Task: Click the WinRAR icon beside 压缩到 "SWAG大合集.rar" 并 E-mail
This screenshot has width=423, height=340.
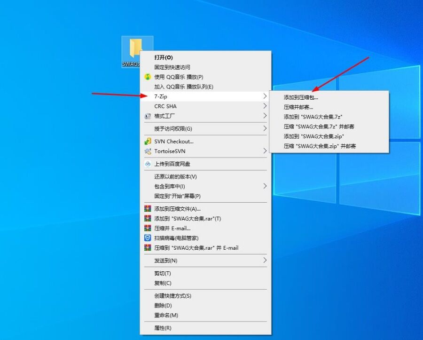Action: [148, 247]
